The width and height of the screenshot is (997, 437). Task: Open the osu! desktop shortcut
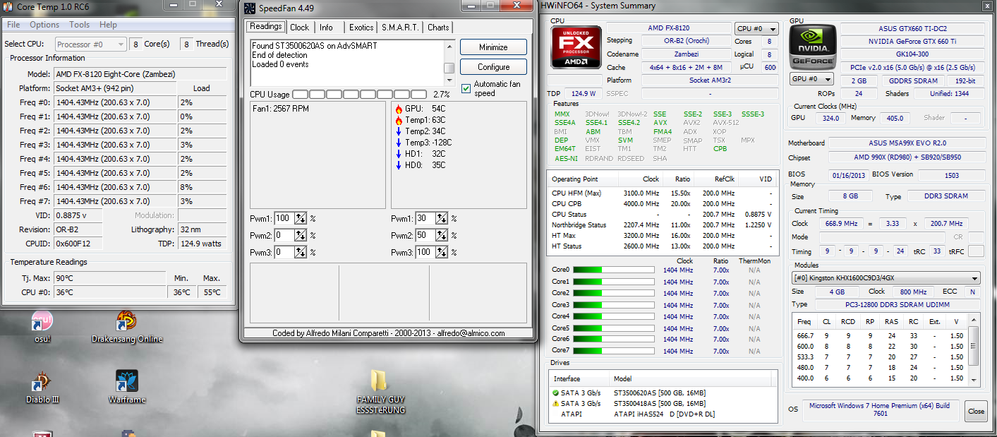point(41,327)
